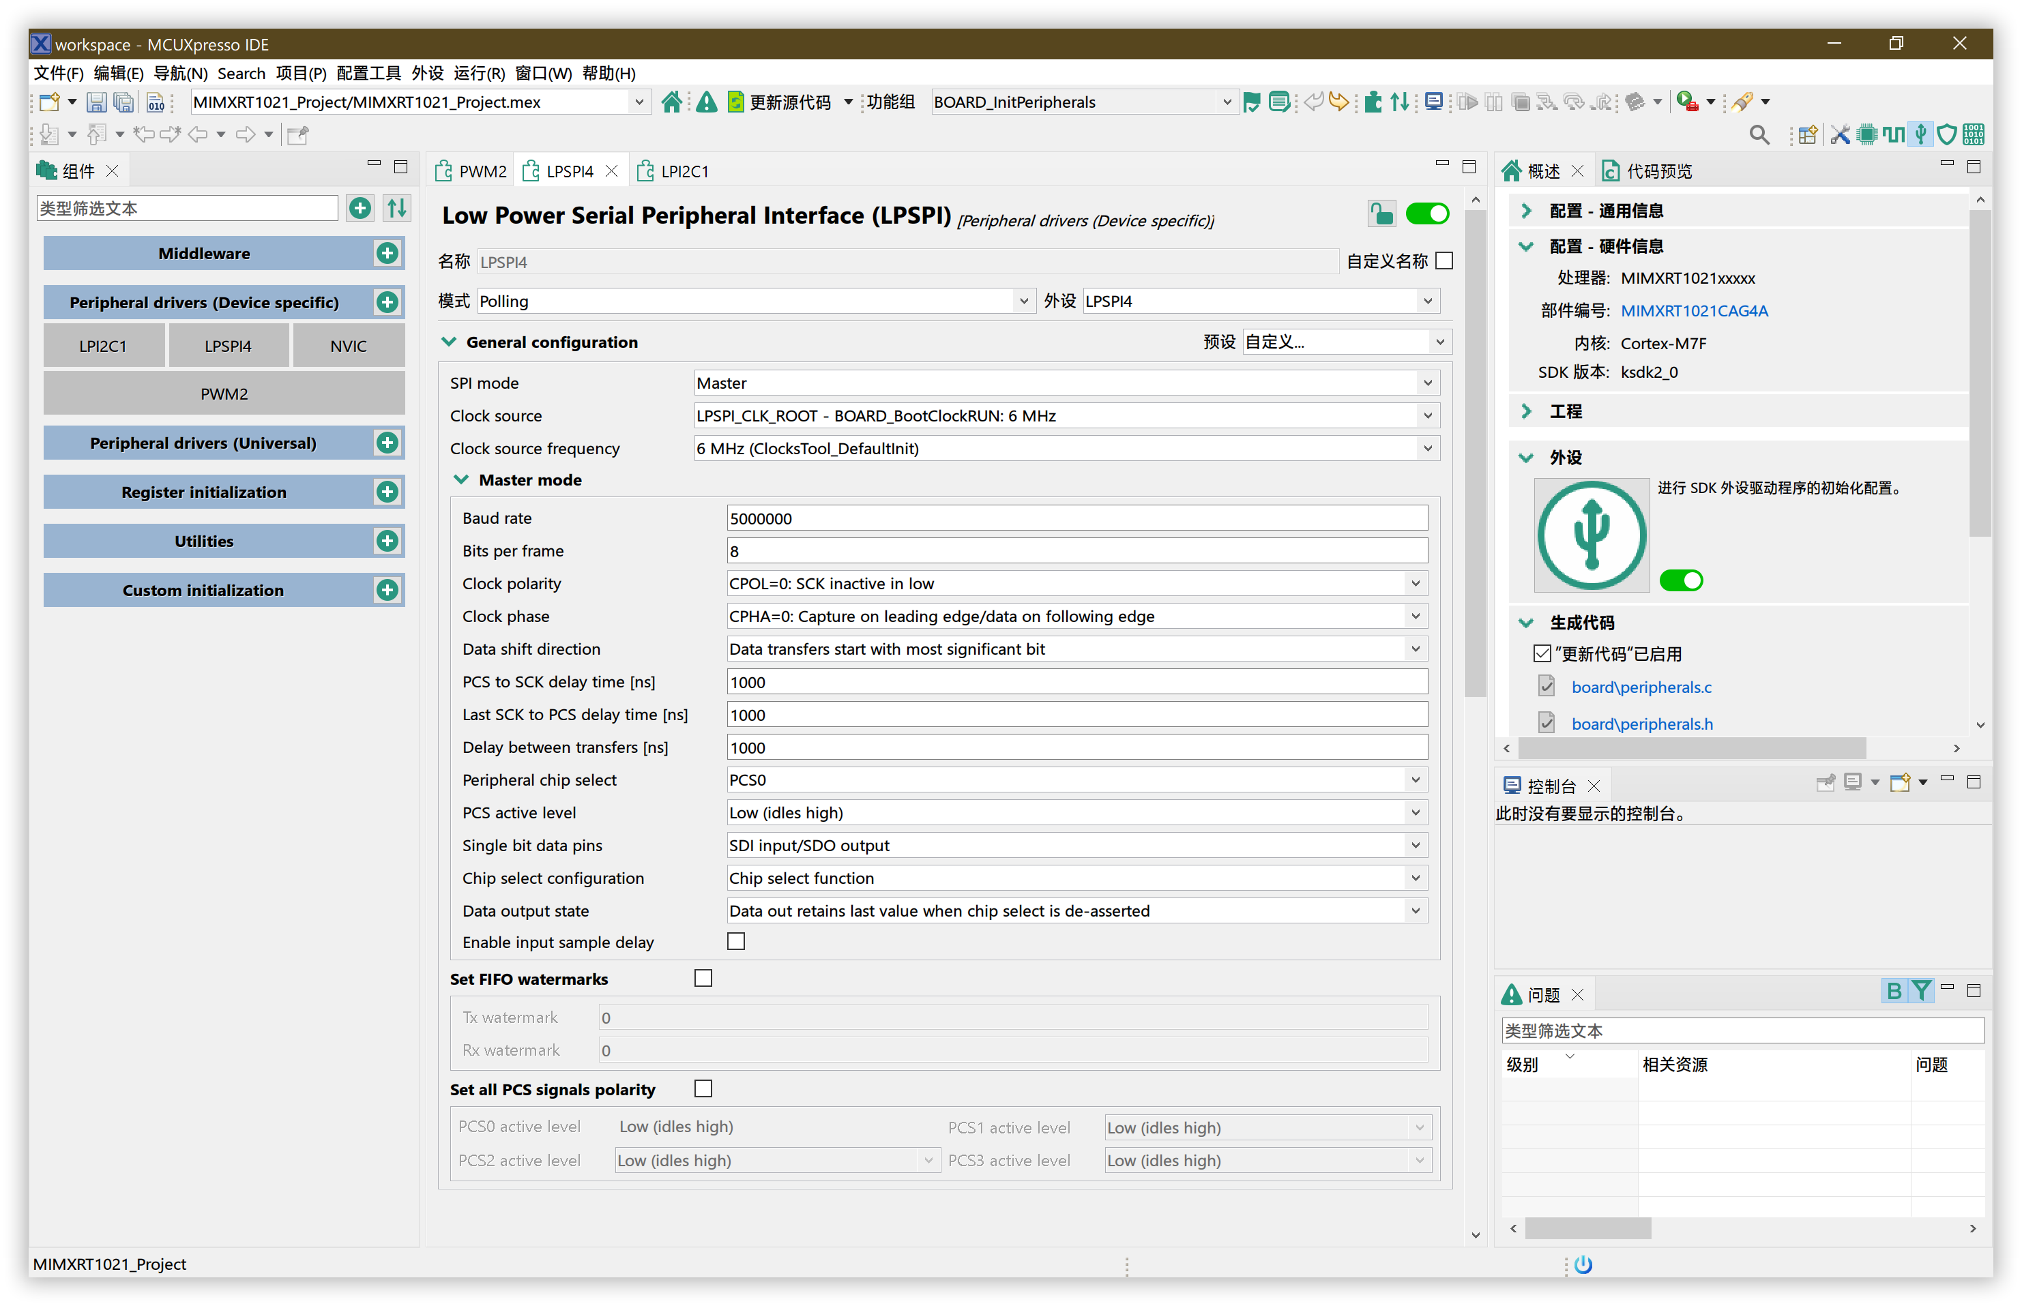Toggle the peripherals tool enable switch

click(x=1680, y=580)
